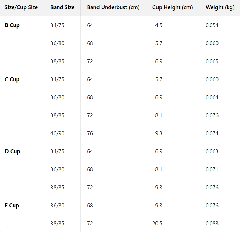Click the 0.088 weight value

[x=212, y=224]
